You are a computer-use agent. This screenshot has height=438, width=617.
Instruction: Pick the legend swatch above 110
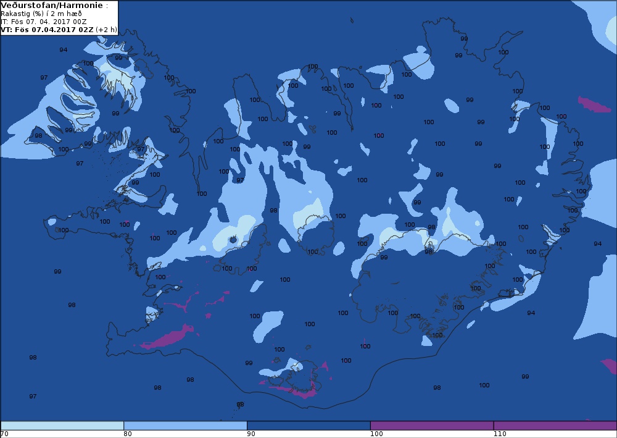tap(555, 426)
